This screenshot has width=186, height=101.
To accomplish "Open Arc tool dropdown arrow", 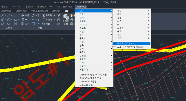I will [x=12, y=16].
